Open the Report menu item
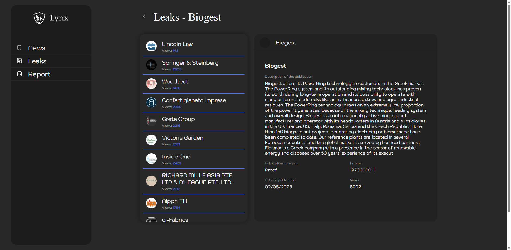Screen dimensions: 511x250 point(39,74)
